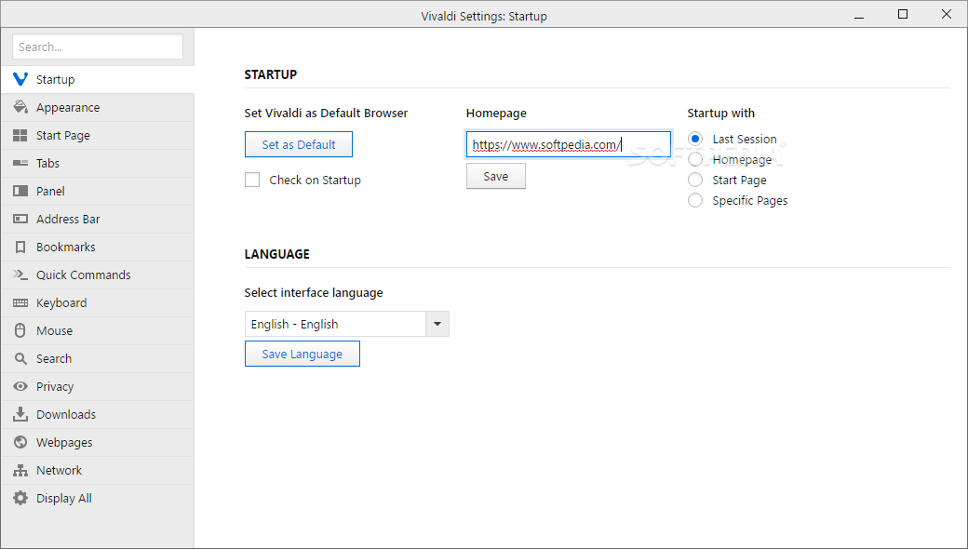The height and width of the screenshot is (549, 968).
Task: Open Quick Commands settings
Action: click(98, 274)
